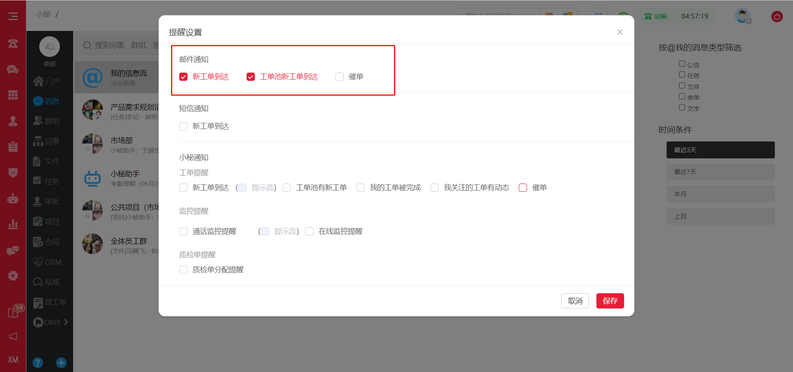Uncheck 新工单到达 under 邮件通知
The height and width of the screenshot is (372, 793).
183,77
